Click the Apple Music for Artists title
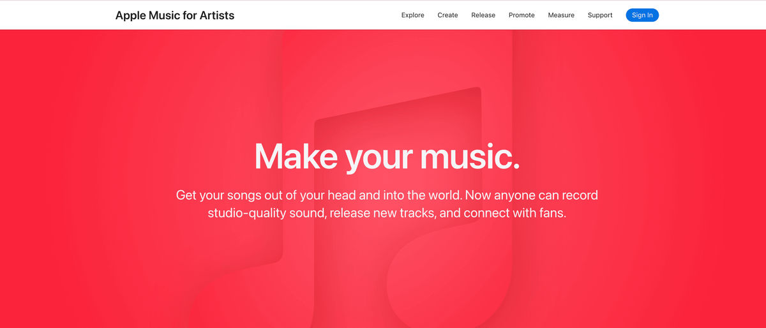 [174, 15]
